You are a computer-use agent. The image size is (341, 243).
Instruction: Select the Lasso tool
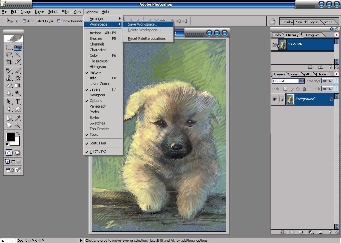[x=9, y=54]
